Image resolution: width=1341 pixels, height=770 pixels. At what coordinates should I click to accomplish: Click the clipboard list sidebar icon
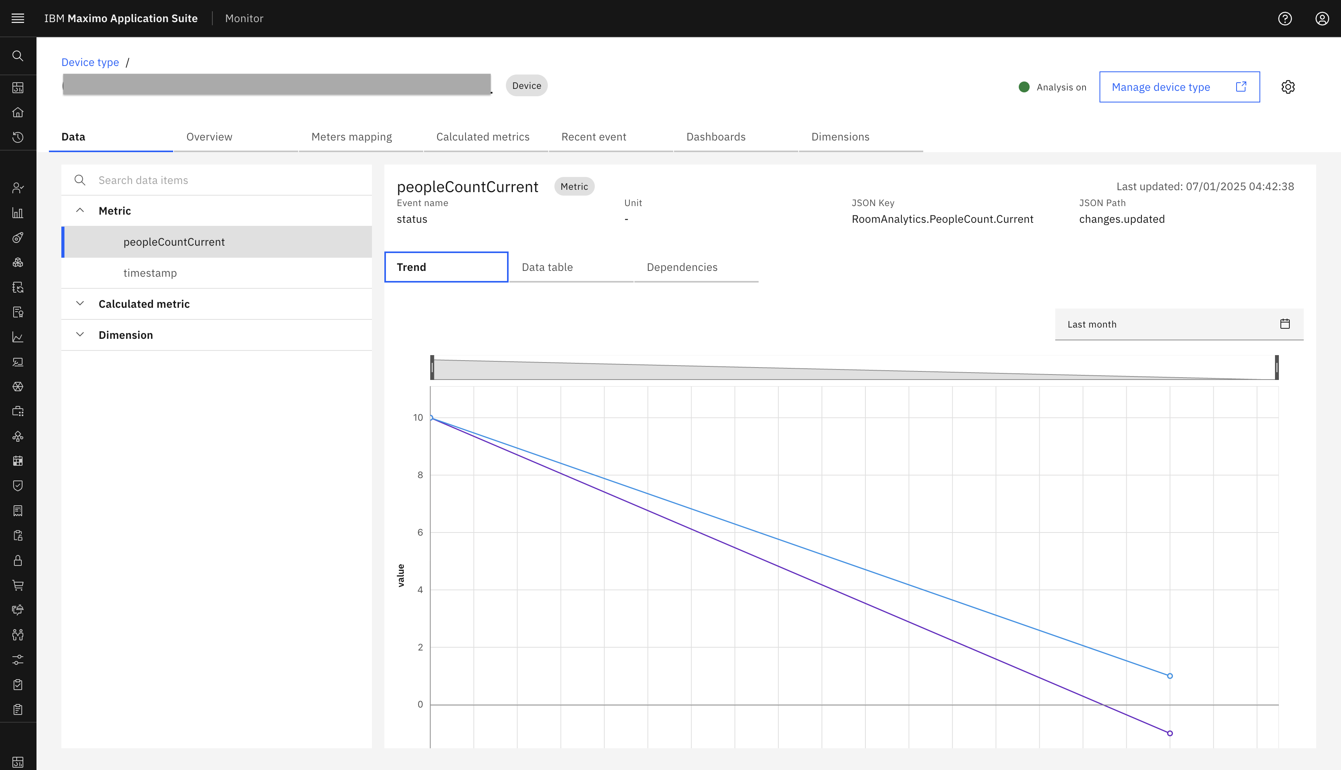(18, 709)
